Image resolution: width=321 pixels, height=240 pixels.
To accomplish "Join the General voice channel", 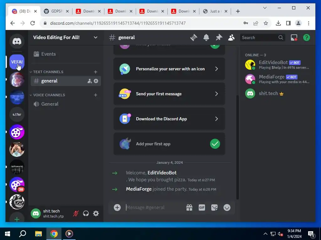I will point(66,104).
